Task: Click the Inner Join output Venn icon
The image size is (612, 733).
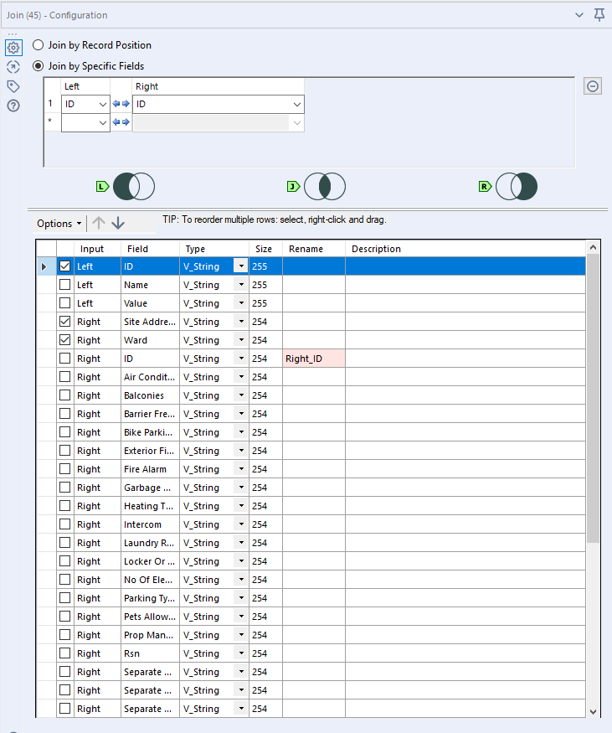Action: click(x=325, y=186)
